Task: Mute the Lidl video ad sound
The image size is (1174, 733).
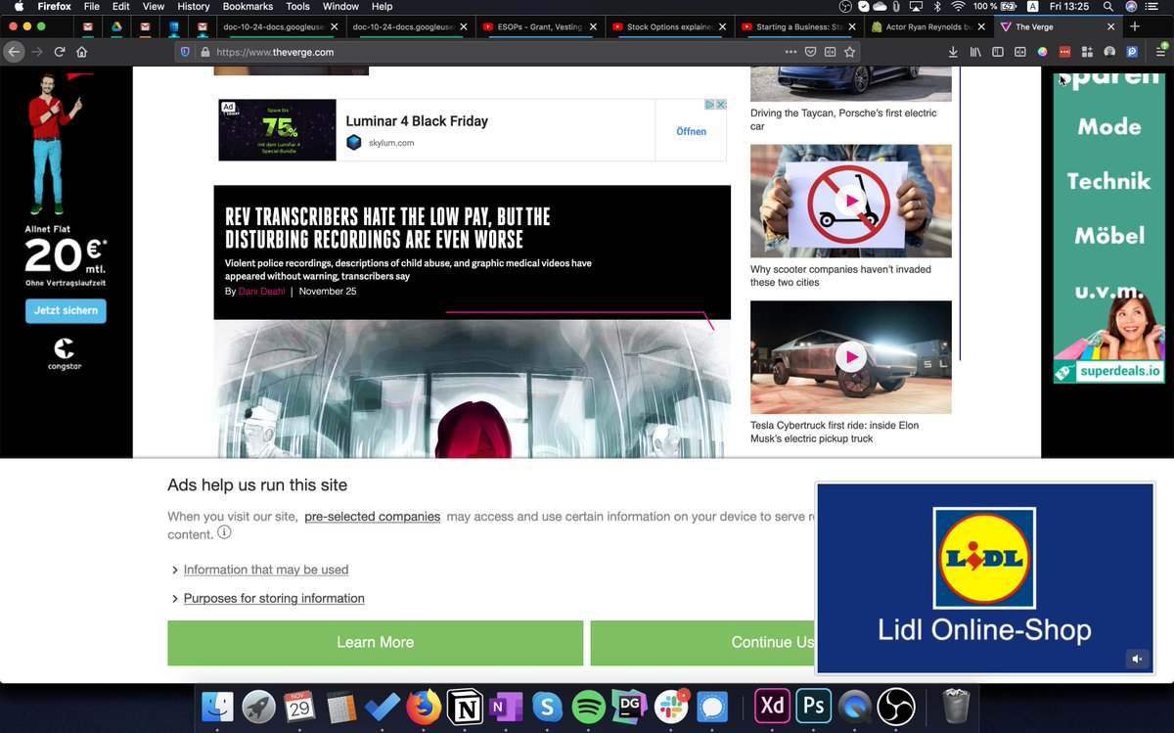Action: 1137,660
